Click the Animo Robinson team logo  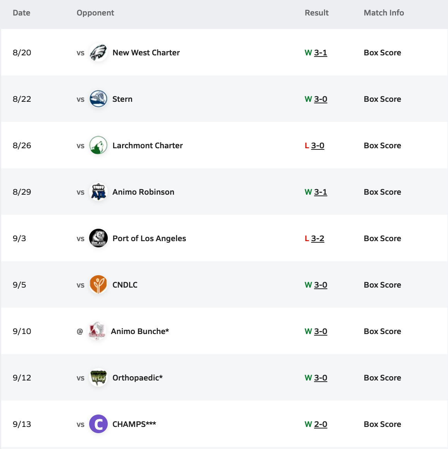click(x=98, y=192)
